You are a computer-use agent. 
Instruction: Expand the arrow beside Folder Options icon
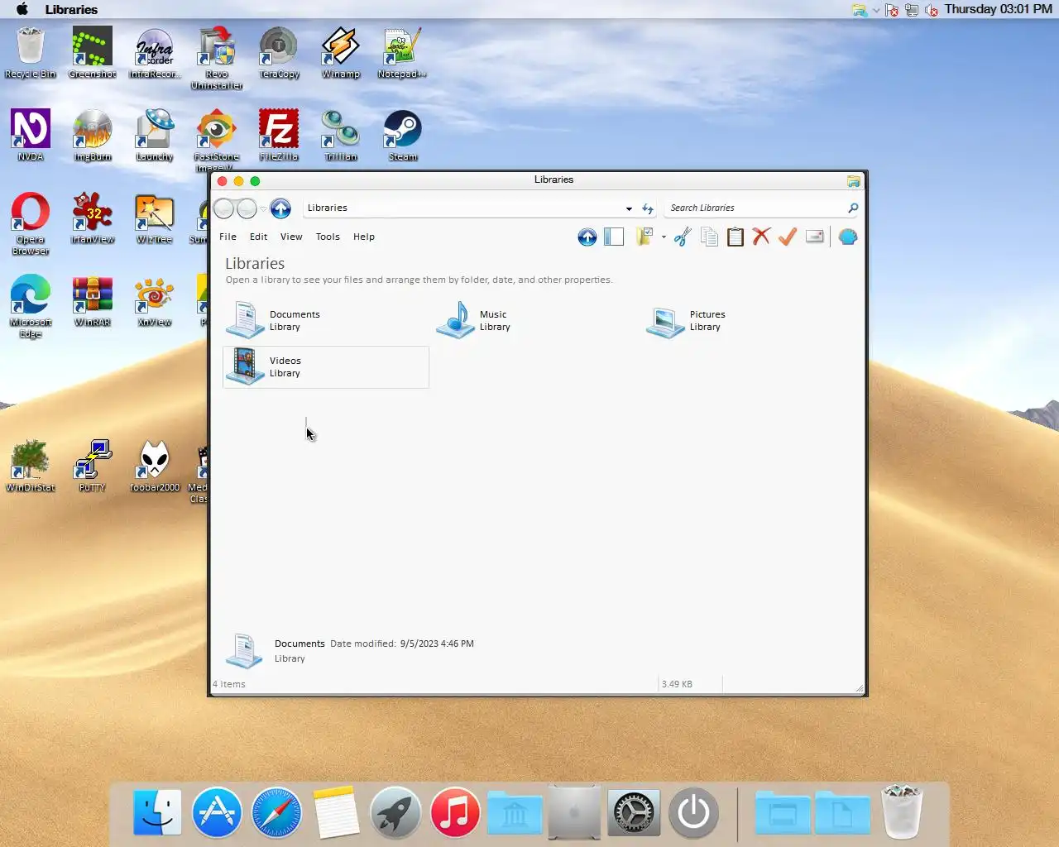(x=664, y=237)
